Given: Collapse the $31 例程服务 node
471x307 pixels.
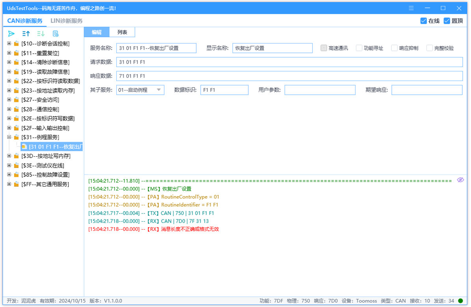Looking at the screenshot, I should 9,137.
